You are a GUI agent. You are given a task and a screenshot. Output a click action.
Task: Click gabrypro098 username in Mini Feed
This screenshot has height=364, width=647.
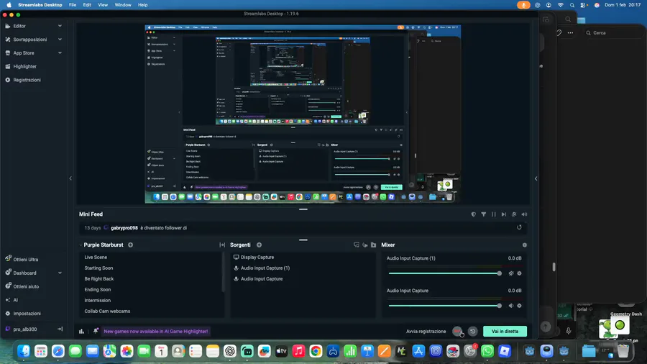[x=124, y=228]
